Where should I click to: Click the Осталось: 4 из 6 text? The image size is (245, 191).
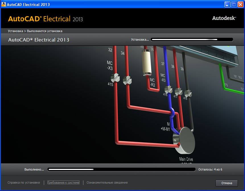(210, 169)
